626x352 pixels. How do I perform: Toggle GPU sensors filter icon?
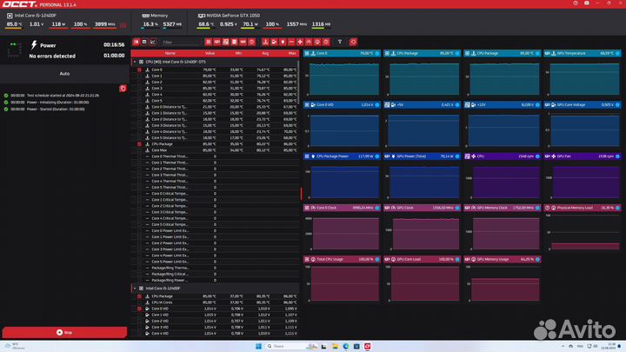pos(217,42)
